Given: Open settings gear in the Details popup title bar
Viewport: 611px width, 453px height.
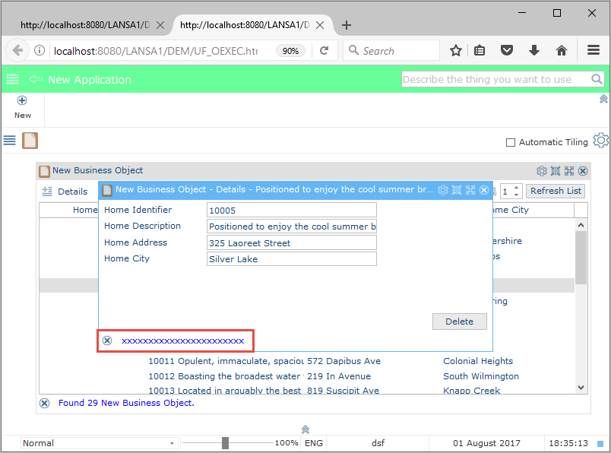Looking at the screenshot, I should coord(442,190).
